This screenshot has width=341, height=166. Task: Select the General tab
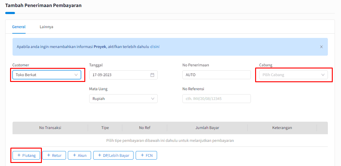tap(19, 27)
